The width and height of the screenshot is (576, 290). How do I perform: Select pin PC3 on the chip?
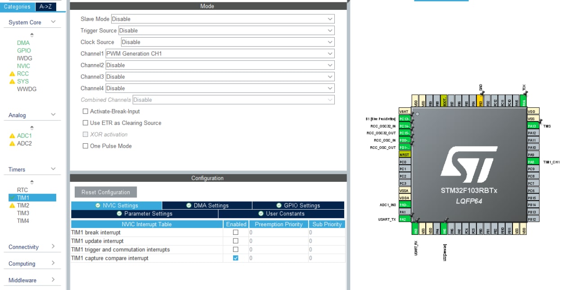405,183
